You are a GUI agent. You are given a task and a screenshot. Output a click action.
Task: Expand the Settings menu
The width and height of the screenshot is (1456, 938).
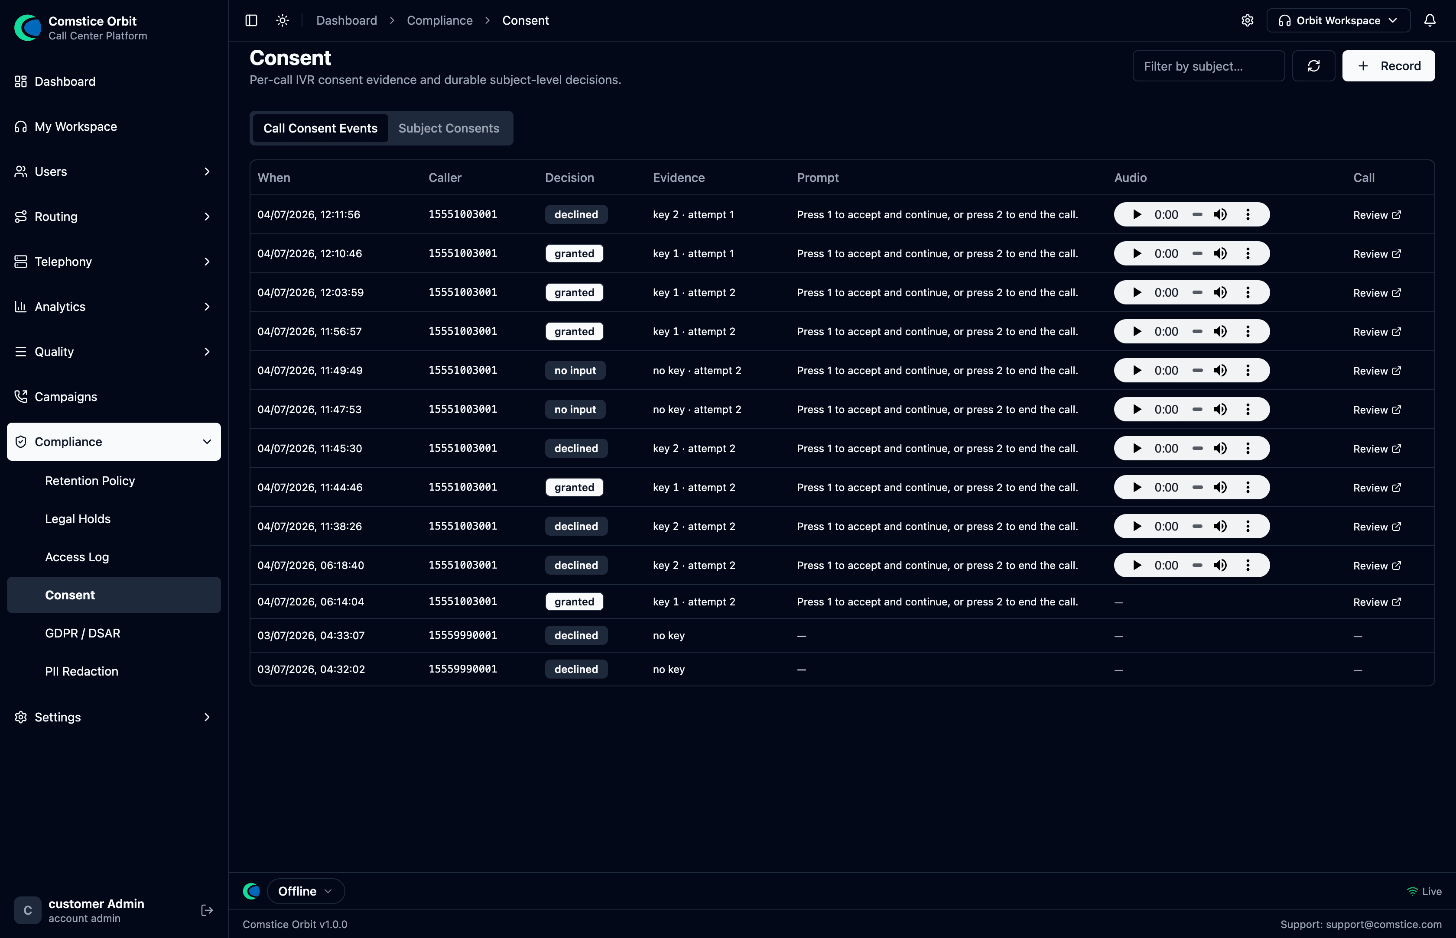click(x=114, y=717)
